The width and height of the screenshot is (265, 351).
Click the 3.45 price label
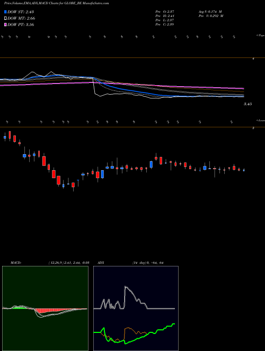click(248, 104)
